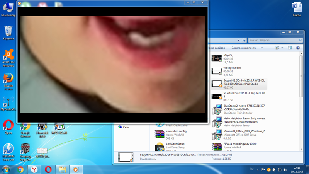Click the search magnifier icon in Explorer
This screenshot has width=309, height=174.
[300, 40]
